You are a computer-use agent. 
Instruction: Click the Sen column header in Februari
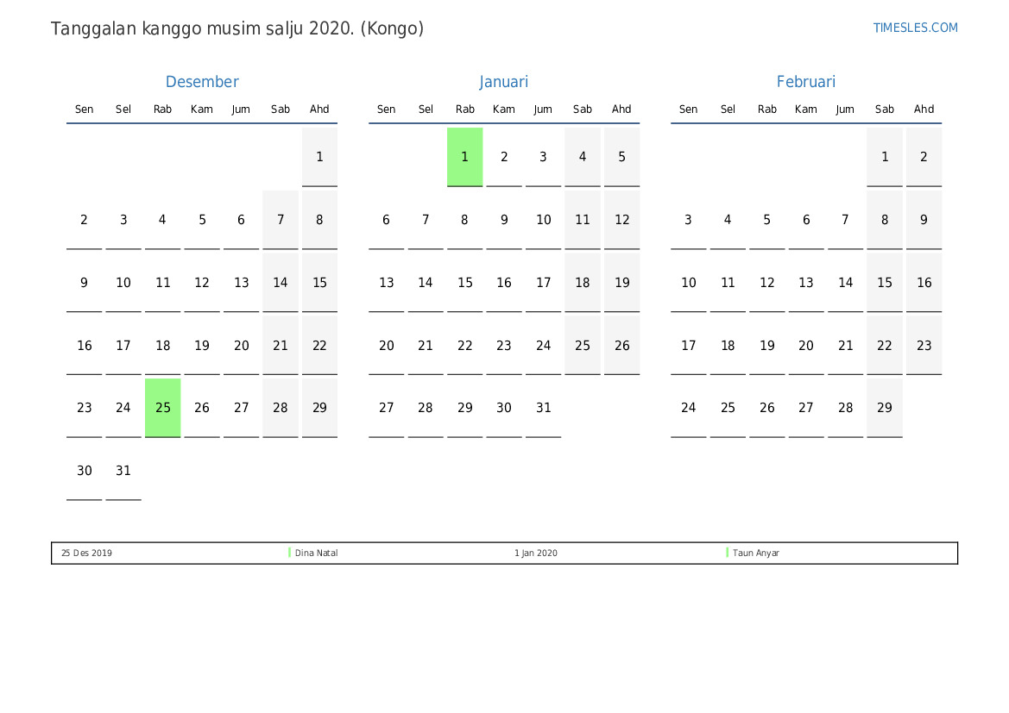[x=688, y=109]
